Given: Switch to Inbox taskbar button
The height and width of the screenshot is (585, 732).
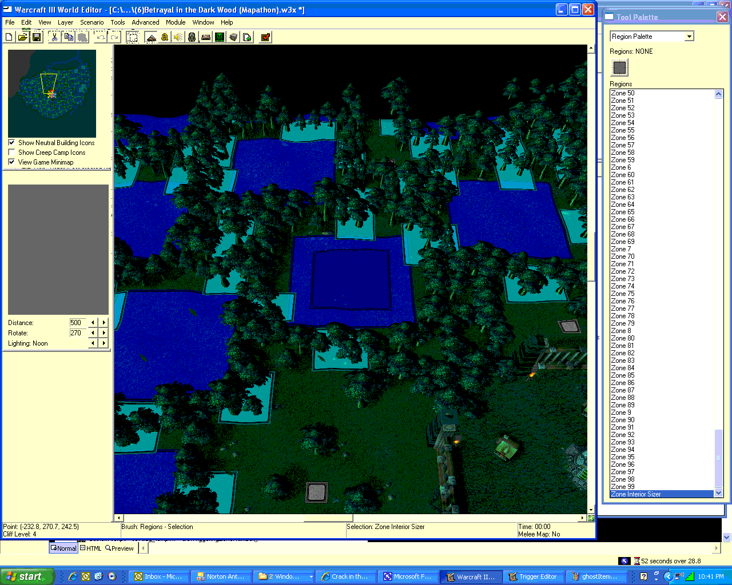Looking at the screenshot, I should [158, 576].
